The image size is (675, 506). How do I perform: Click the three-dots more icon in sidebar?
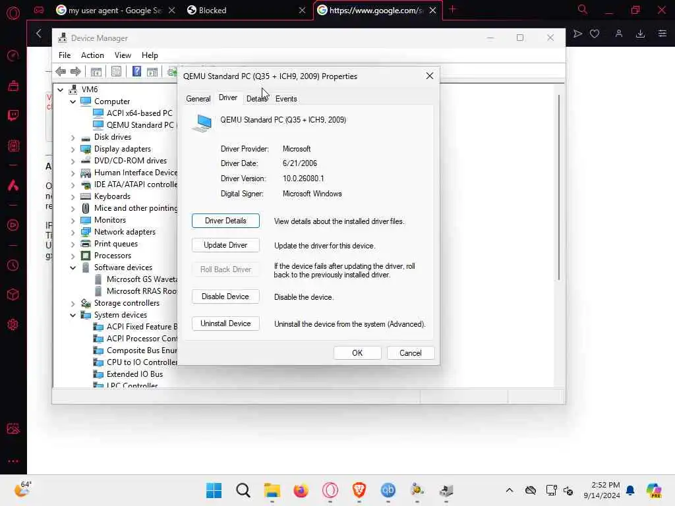coord(13,461)
